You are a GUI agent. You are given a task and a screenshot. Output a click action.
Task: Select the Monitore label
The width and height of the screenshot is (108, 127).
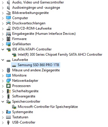point(20,75)
